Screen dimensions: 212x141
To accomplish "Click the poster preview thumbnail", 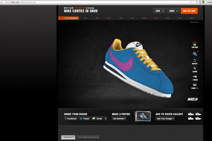I will coord(143,116).
